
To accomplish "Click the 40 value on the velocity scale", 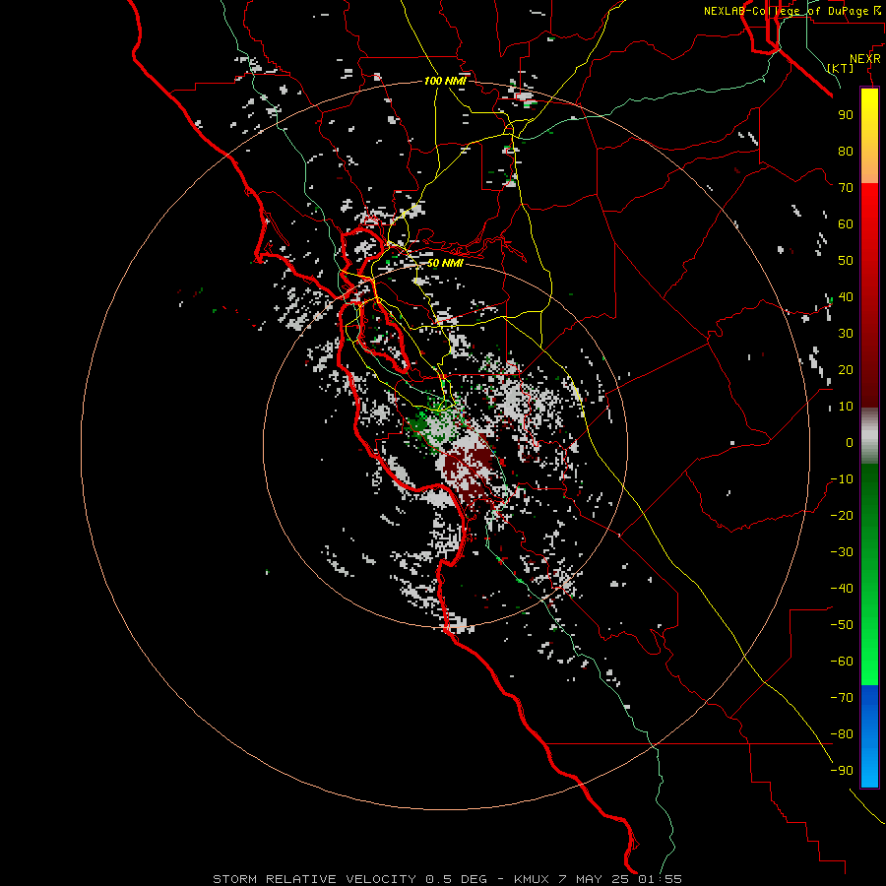I will point(846,296).
